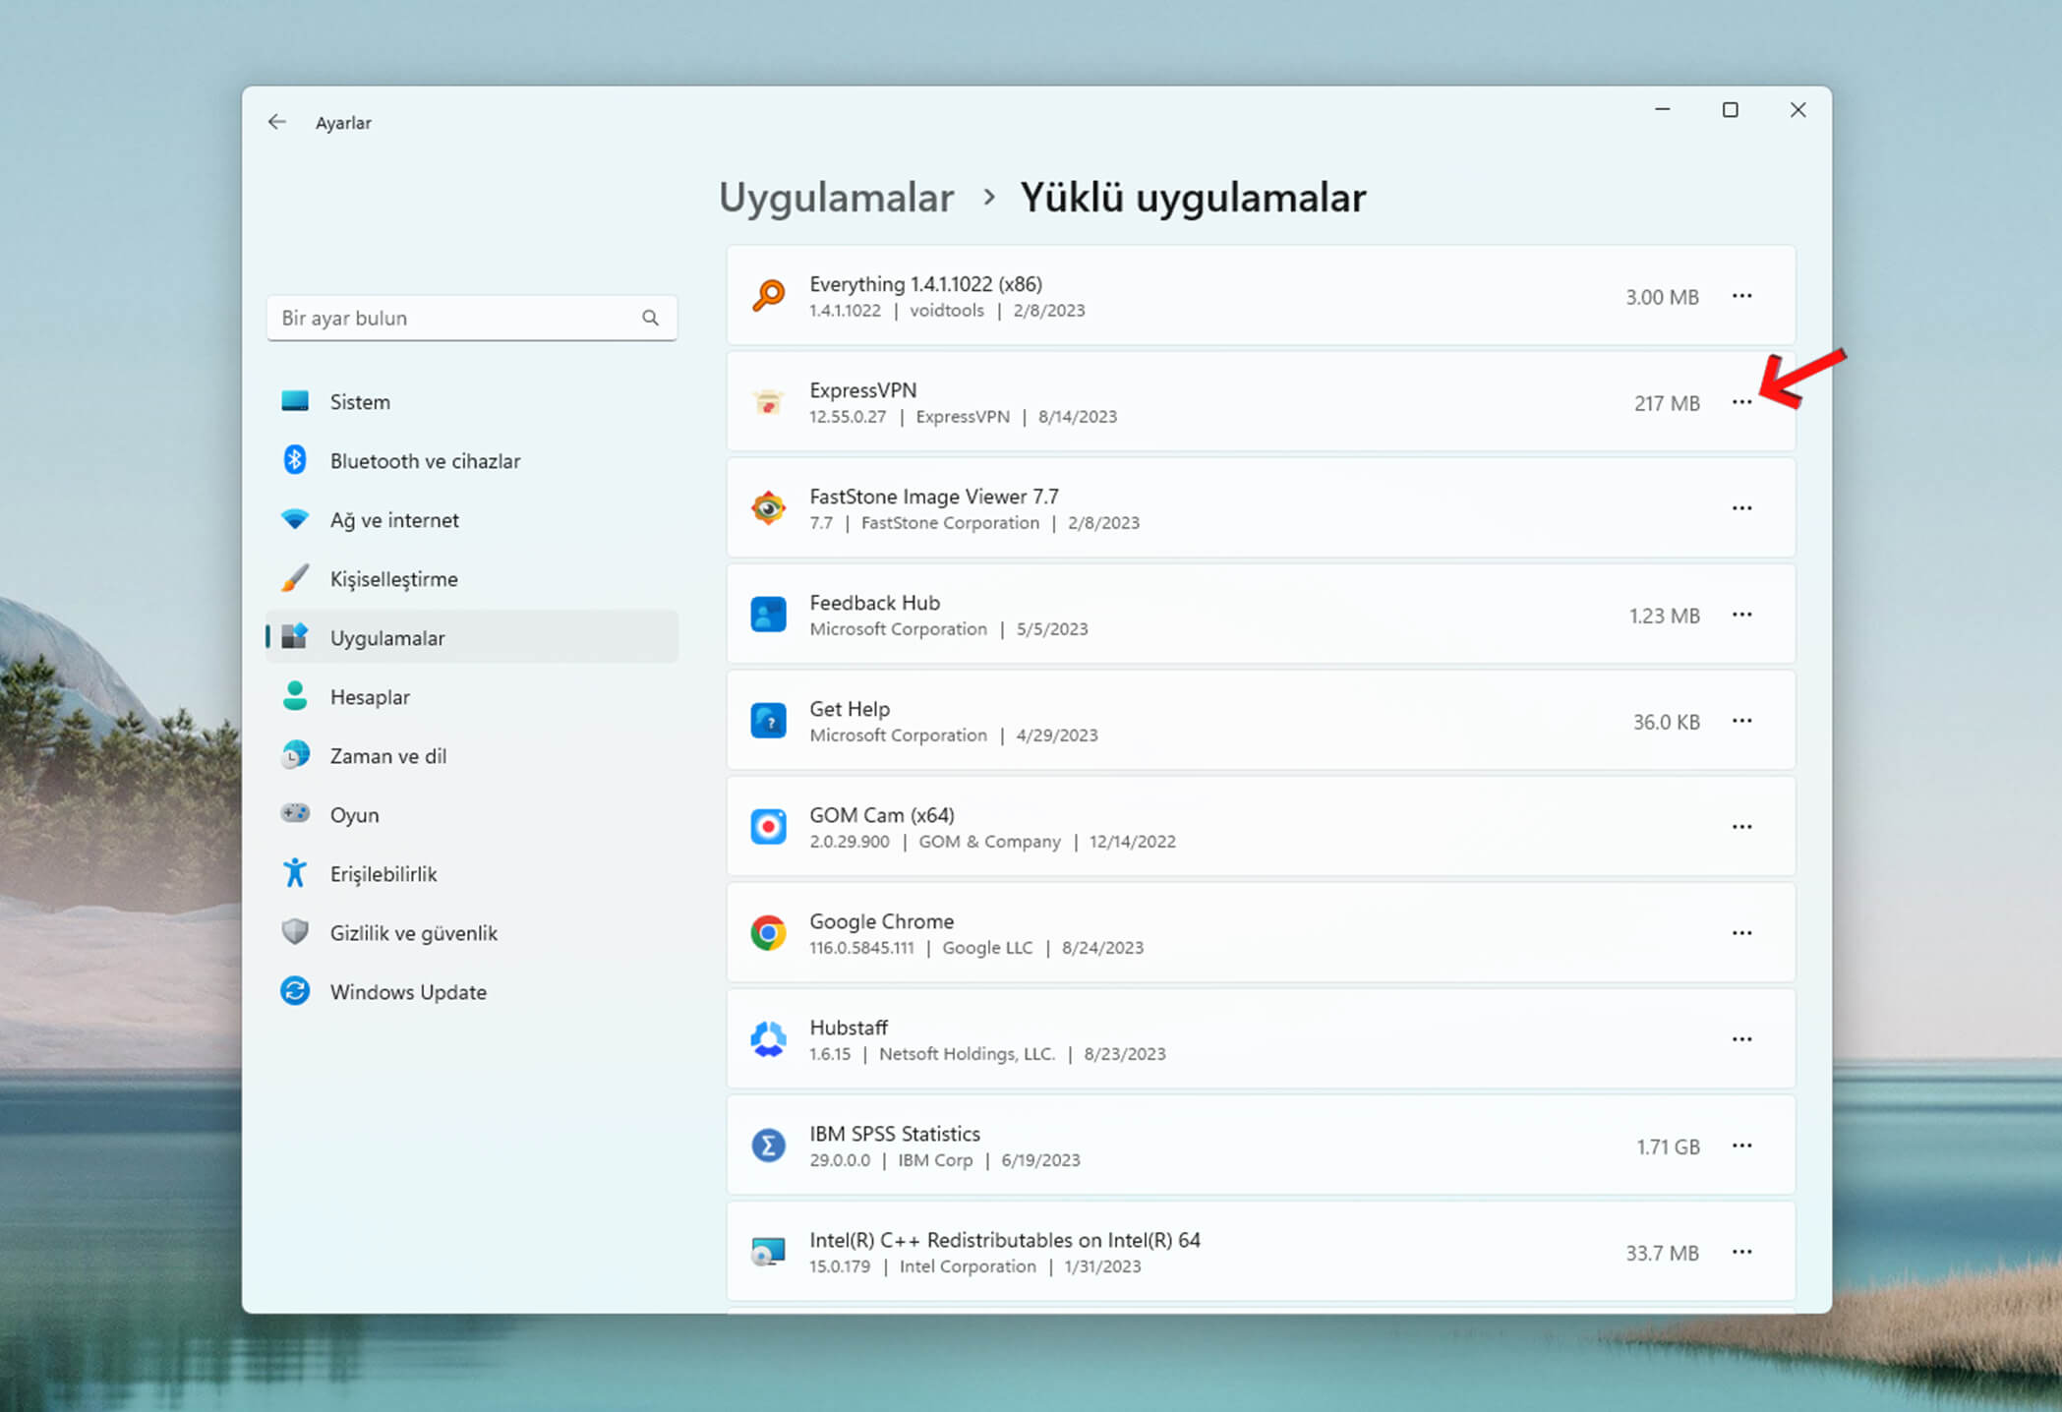Open more options for GOM Cam (x64)
Viewport: 2062px width, 1412px height.
click(1741, 827)
